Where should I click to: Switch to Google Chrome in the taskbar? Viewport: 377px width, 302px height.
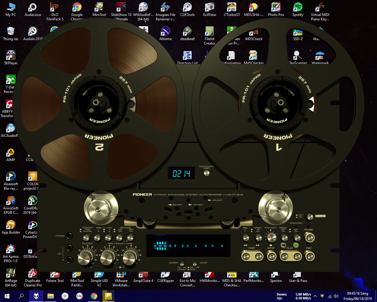pyautogui.click(x=94, y=296)
